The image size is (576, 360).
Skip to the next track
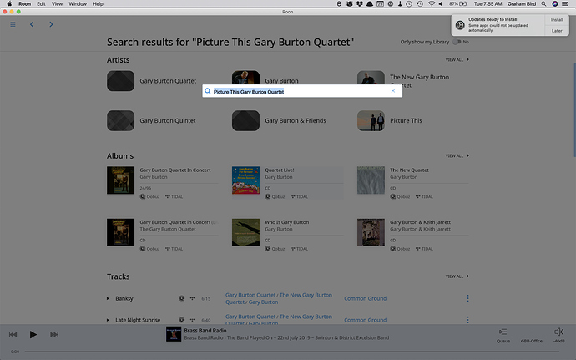coord(54,334)
